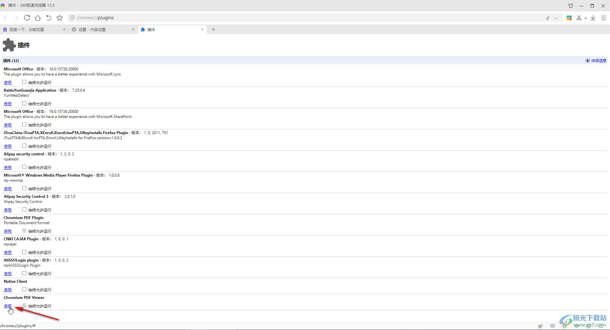
Task: Click the shield icon in the address bar
Action: pos(72,18)
